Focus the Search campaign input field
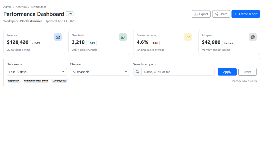Screen dimensions: 269x166 click(x=178, y=72)
